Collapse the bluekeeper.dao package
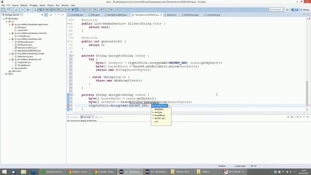This screenshot has width=311, height=175. tap(10, 39)
